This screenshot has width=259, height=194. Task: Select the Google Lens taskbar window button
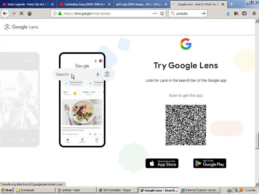point(159,190)
